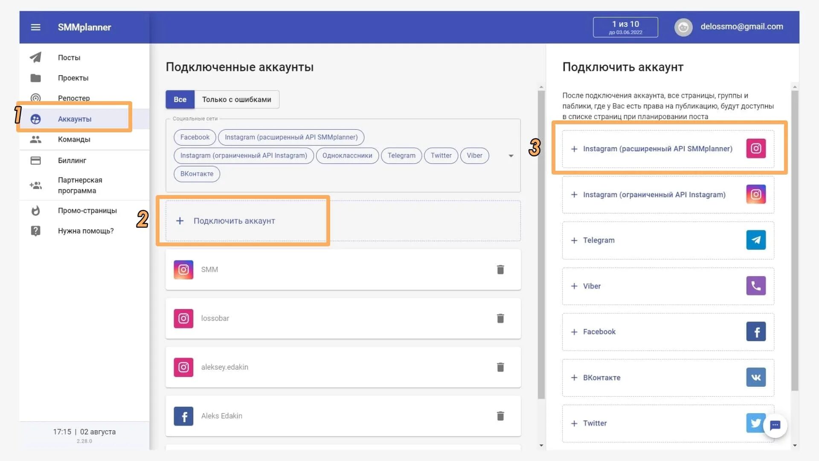Viewport: 819px width, 461px height.
Task: Connect Instagram расширенный API SMMplanner
Action: click(668, 149)
